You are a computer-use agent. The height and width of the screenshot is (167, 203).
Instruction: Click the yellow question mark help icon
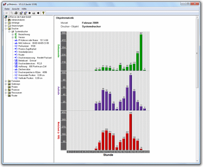tap(43, 13)
